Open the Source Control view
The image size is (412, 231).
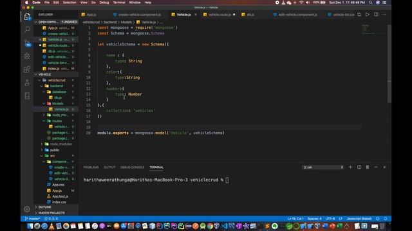tap(27, 43)
